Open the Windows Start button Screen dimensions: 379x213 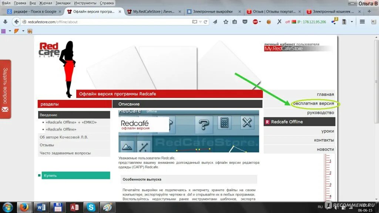(x=7, y=207)
